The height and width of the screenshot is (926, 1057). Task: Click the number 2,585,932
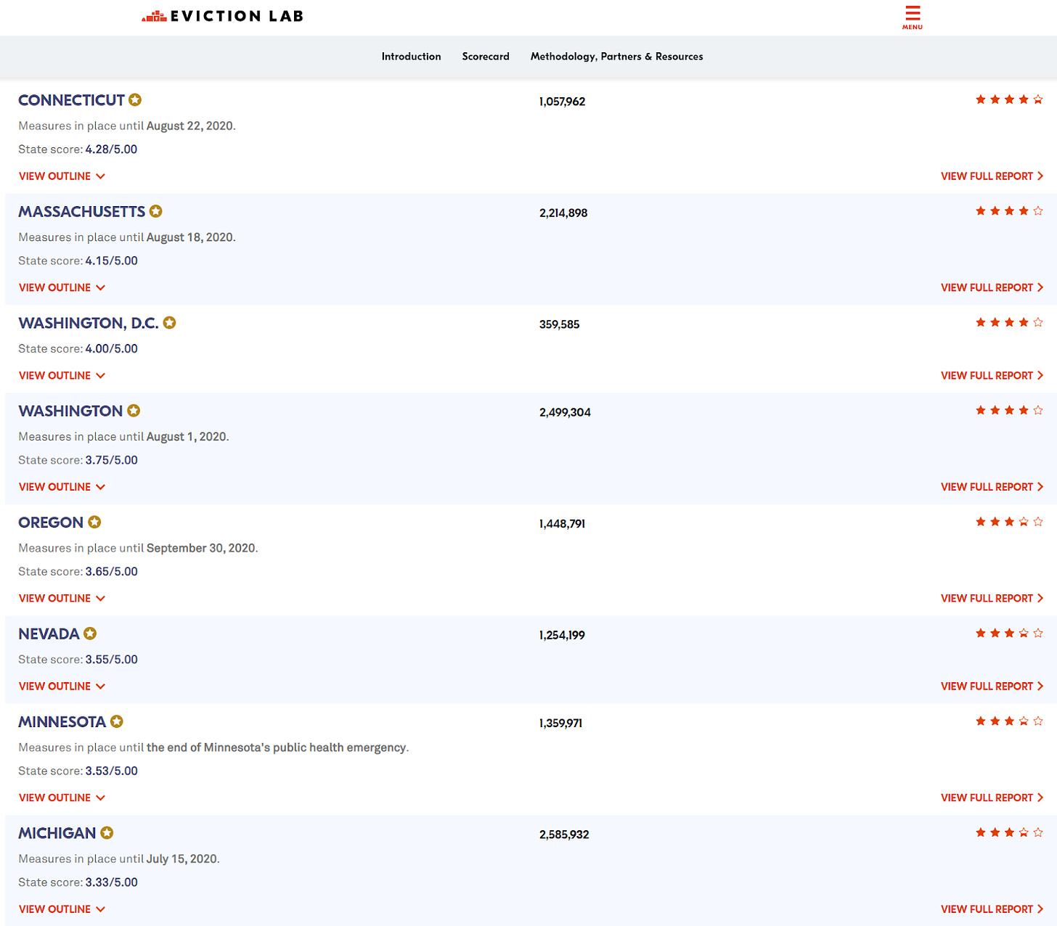click(564, 835)
